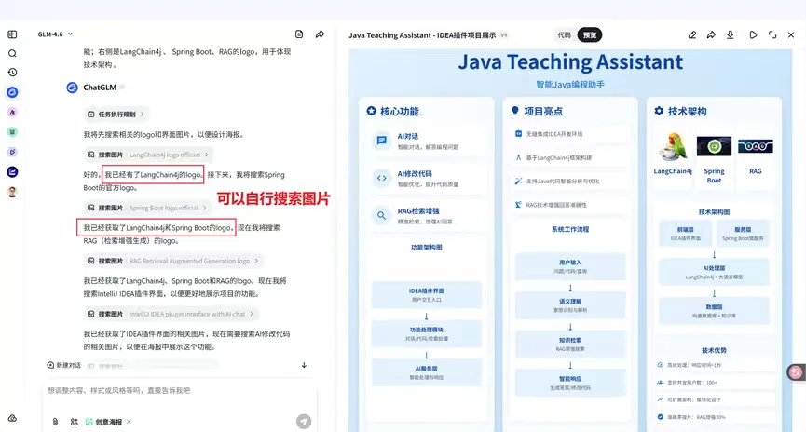Click the edit pencil icon in preview toolbar
Screen dimensions: 806x432
pos(692,35)
